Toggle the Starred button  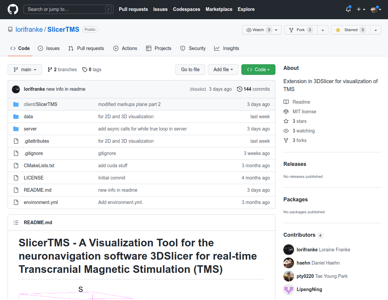[351, 30]
